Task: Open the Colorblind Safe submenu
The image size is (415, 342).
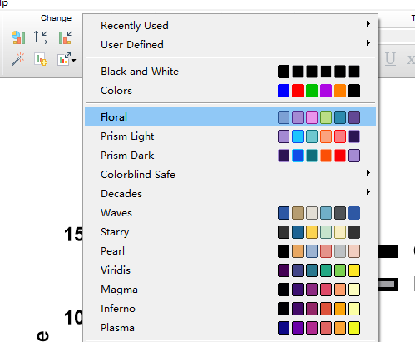Action: coord(230,175)
